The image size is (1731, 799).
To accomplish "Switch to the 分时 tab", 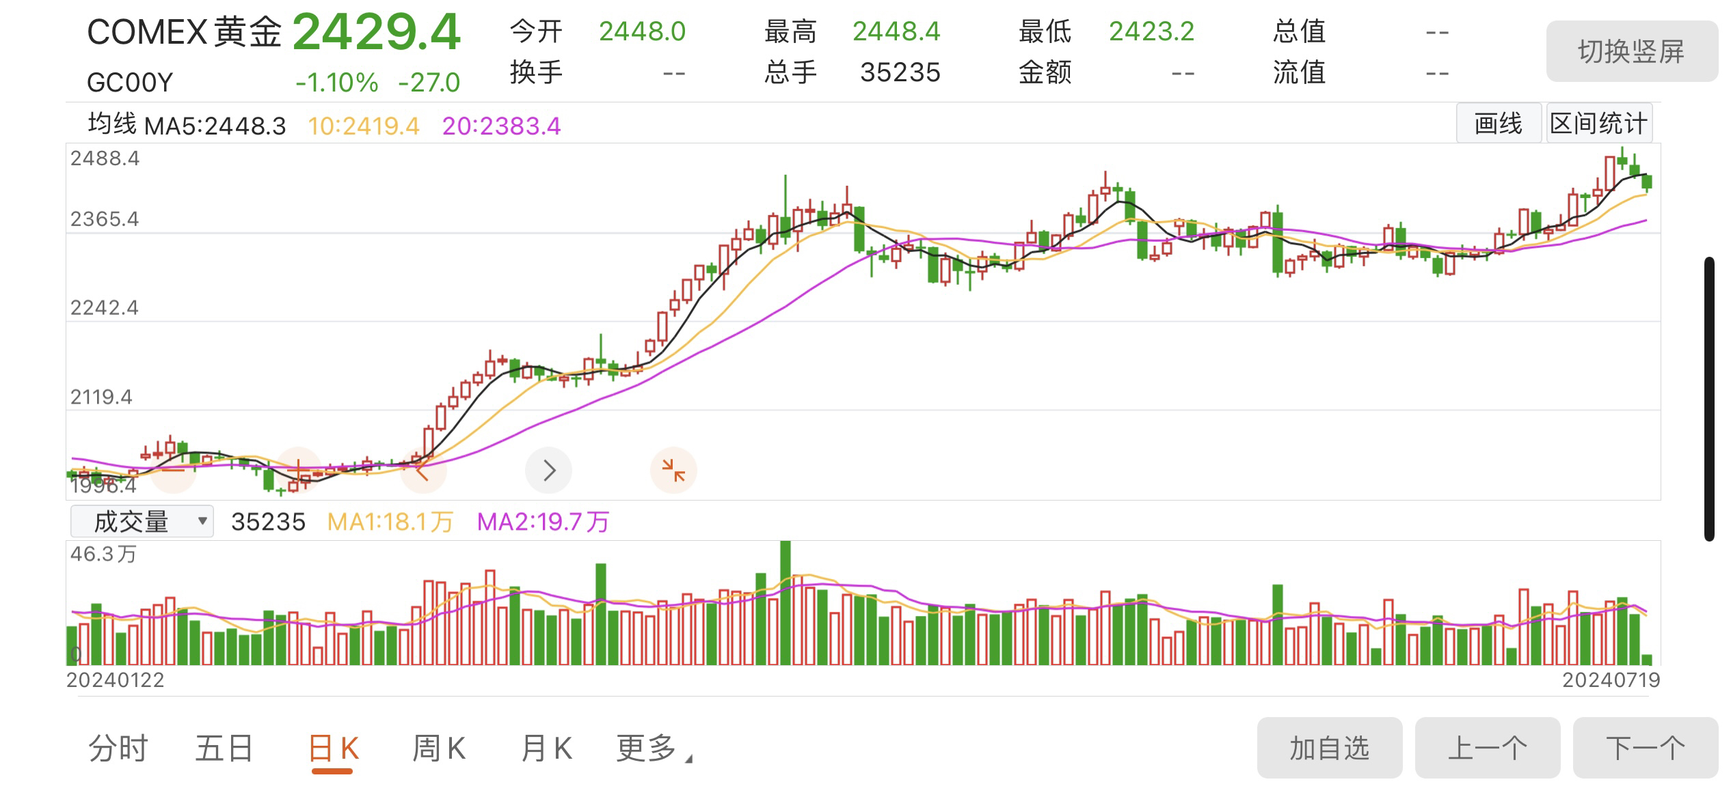I will point(118,748).
